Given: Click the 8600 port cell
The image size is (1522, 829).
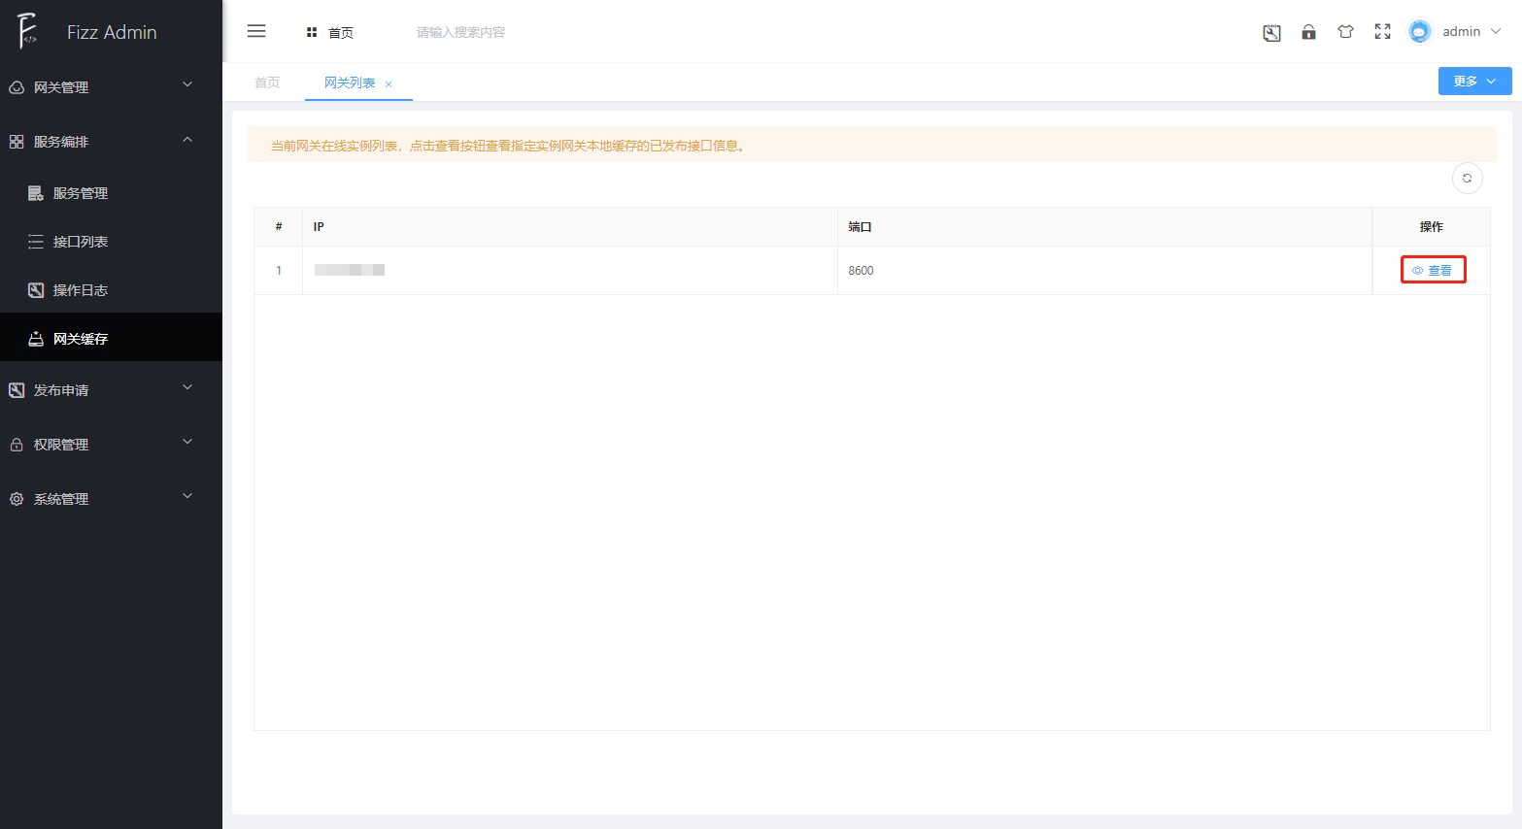Looking at the screenshot, I should (x=1104, y=271).
